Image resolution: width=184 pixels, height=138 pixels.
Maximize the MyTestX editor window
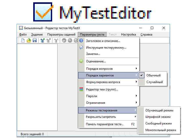pos(152,28)
